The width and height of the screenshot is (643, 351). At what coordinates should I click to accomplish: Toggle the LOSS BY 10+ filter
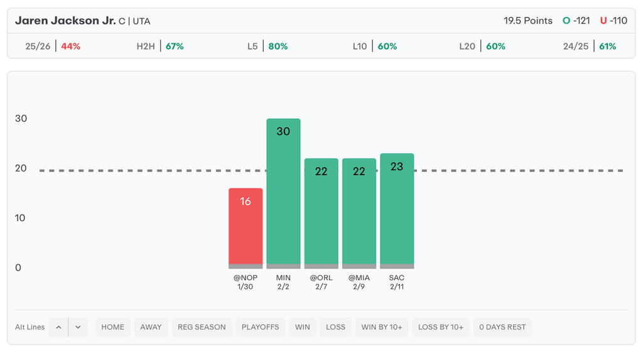(441, 327)
